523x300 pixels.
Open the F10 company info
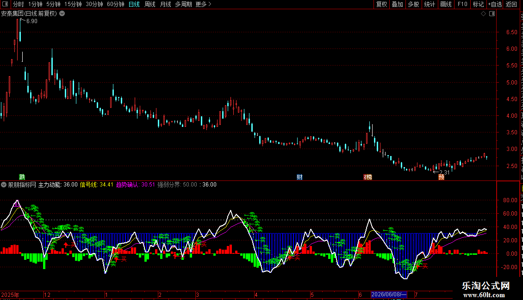tap(462, 4)
